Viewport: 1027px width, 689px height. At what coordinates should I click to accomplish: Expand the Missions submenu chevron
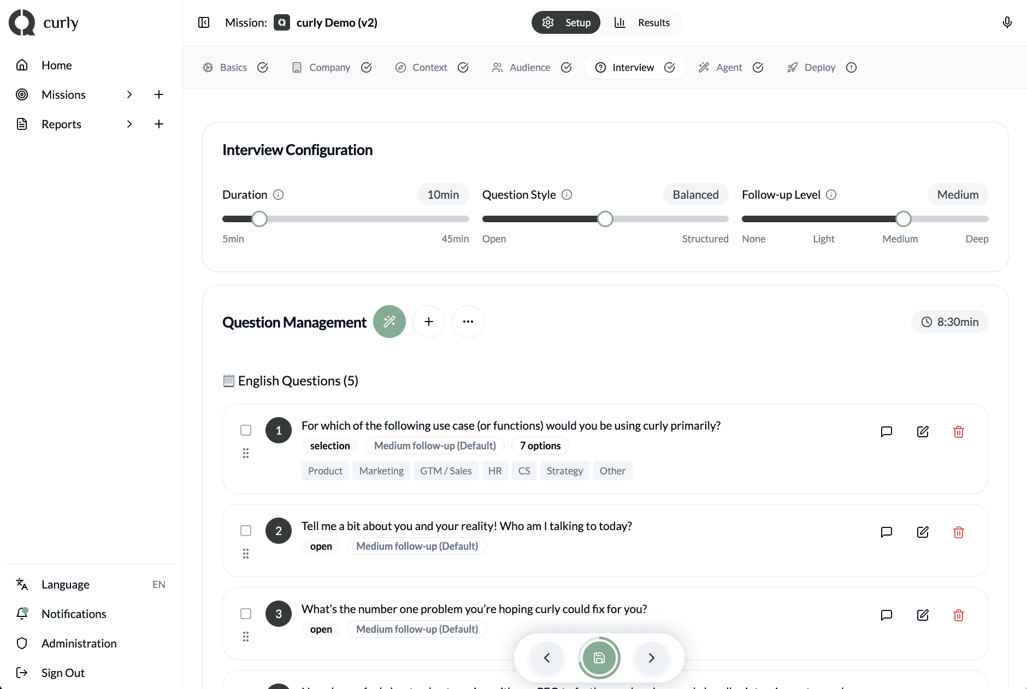(x=129, y=94)
